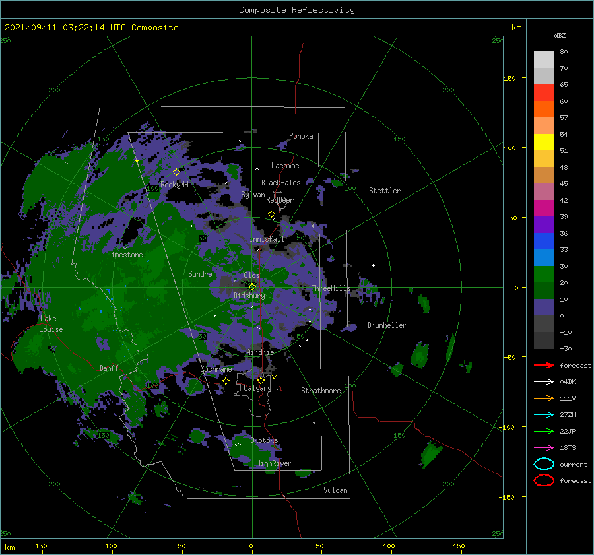The image size is (594, 555).
Task: Select the yellow diamond marker below RedDeer
Action: (271, 214)
